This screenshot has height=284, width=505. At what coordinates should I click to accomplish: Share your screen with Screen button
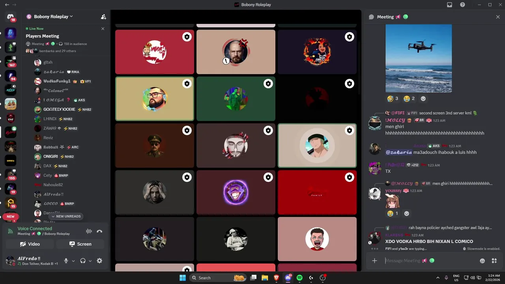coord(80,244)
